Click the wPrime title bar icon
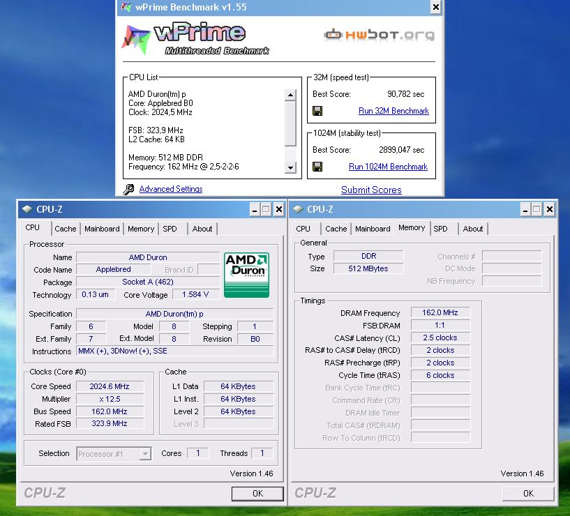Screen dimensions: 570x516 [126, 6]
